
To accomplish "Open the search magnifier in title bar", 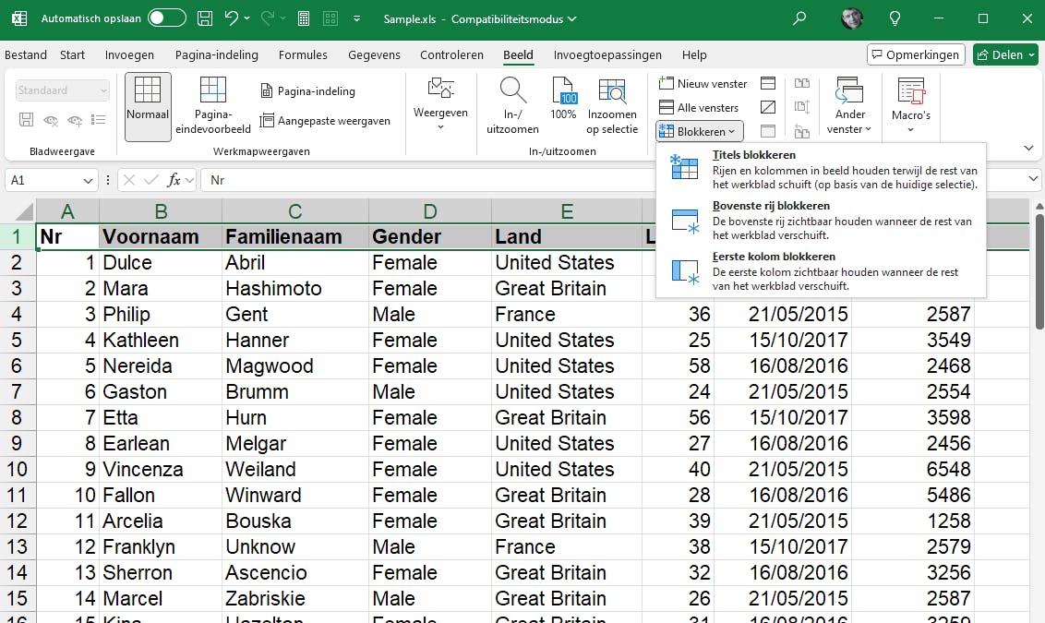I will 799,18.
